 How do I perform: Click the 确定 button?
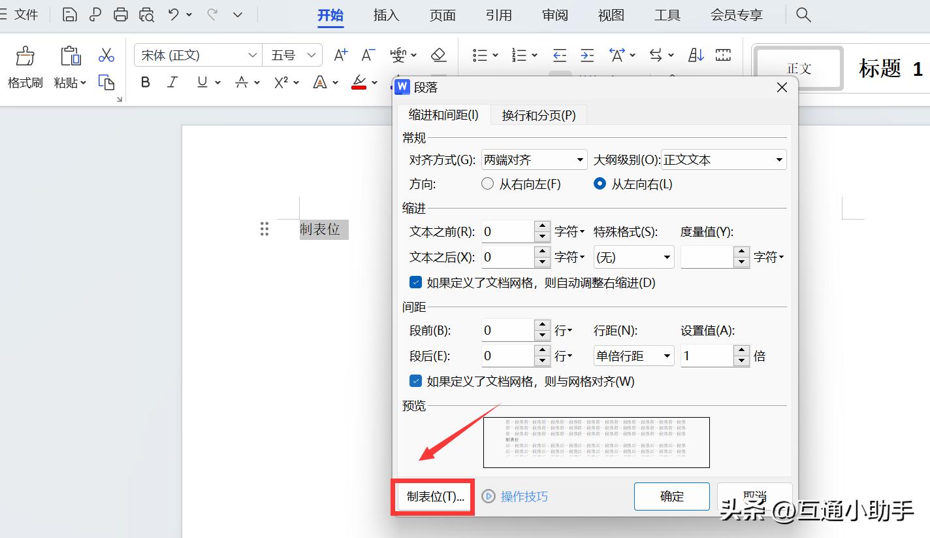671,497
